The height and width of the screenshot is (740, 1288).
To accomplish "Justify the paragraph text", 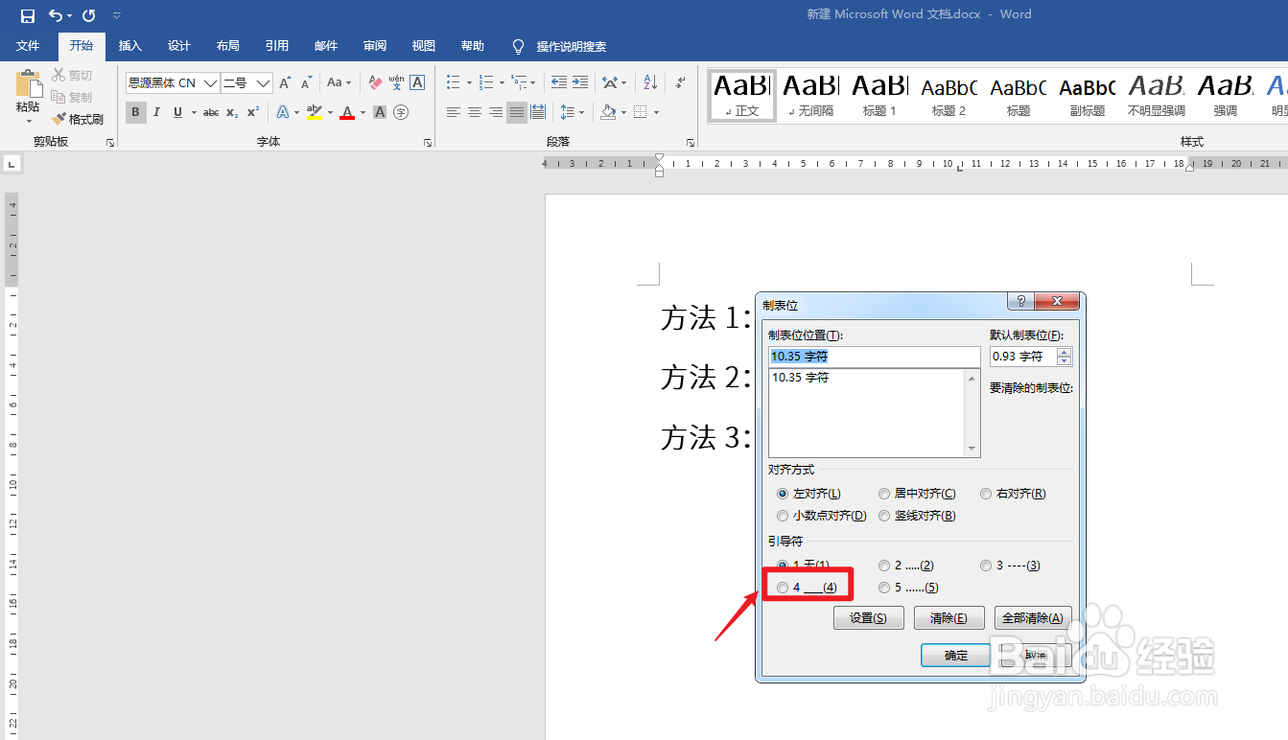I will coord(517,112).
